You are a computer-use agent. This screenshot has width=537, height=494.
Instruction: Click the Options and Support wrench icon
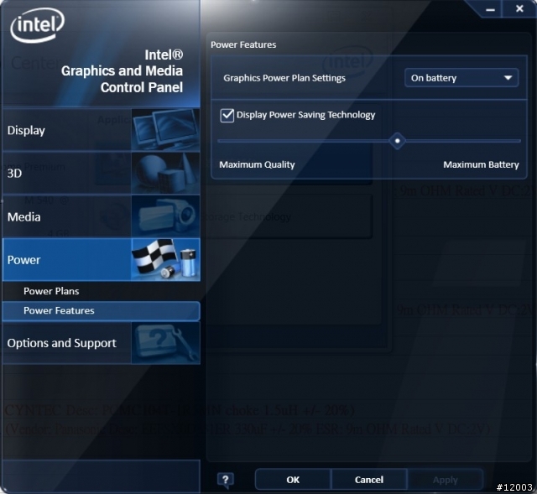(x=166, y=343)
